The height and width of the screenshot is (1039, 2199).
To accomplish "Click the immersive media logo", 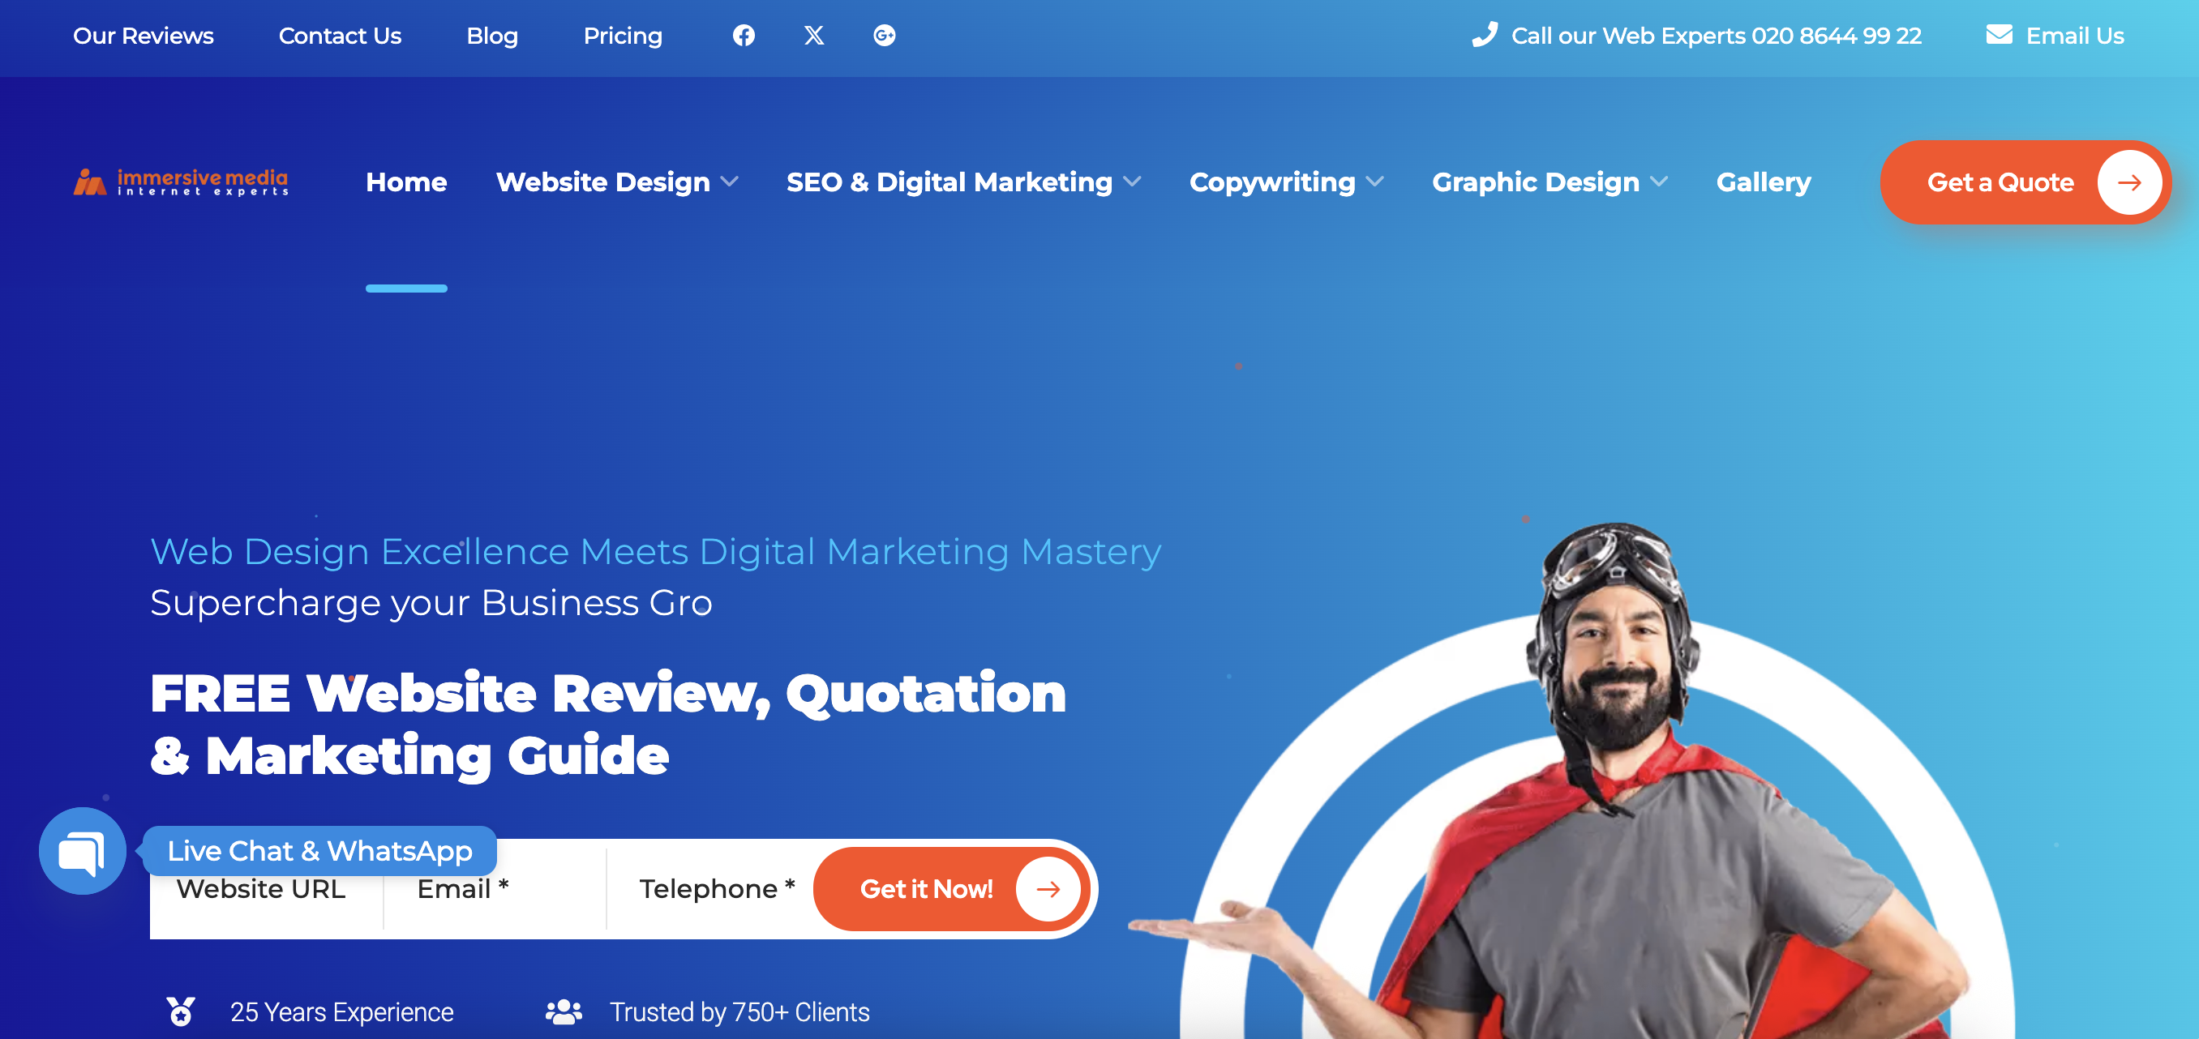I will click(x=181, y=182).
